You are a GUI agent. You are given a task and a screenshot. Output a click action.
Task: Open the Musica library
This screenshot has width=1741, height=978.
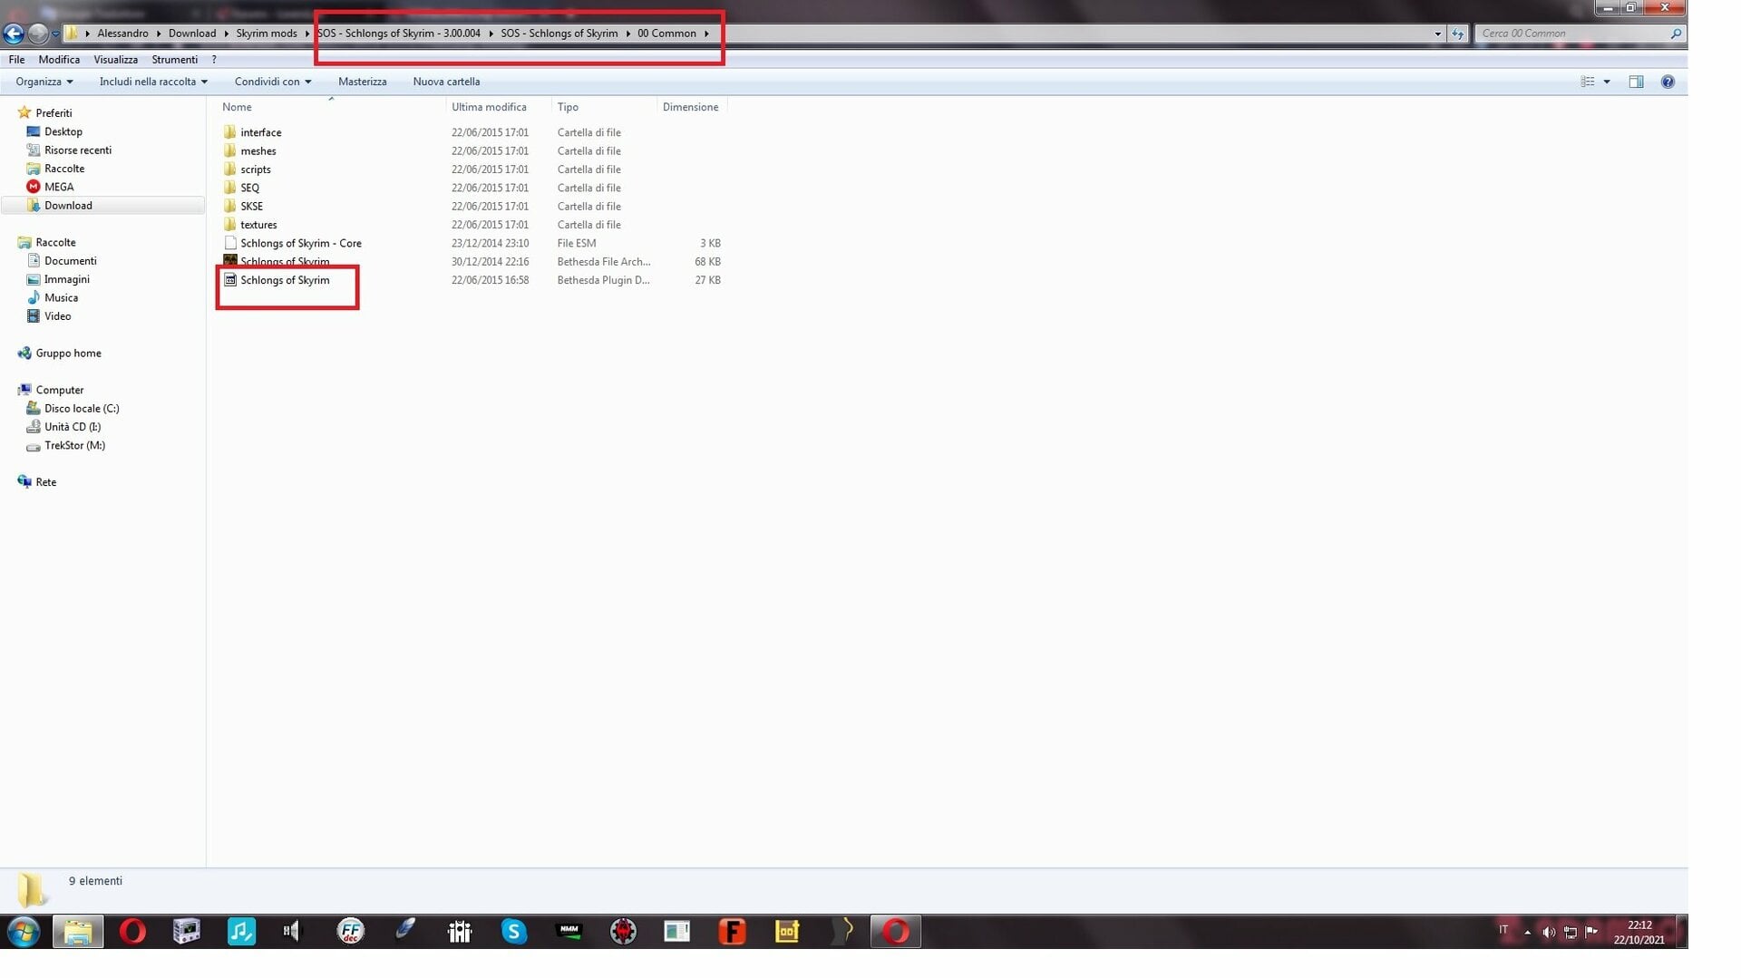tap(61, 298)
